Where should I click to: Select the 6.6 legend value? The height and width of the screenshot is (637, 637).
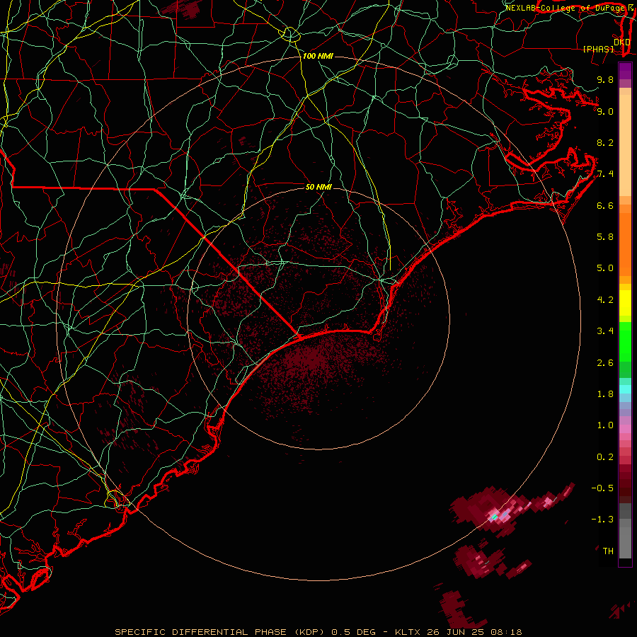pyautogui.click(x=605, y=205)
